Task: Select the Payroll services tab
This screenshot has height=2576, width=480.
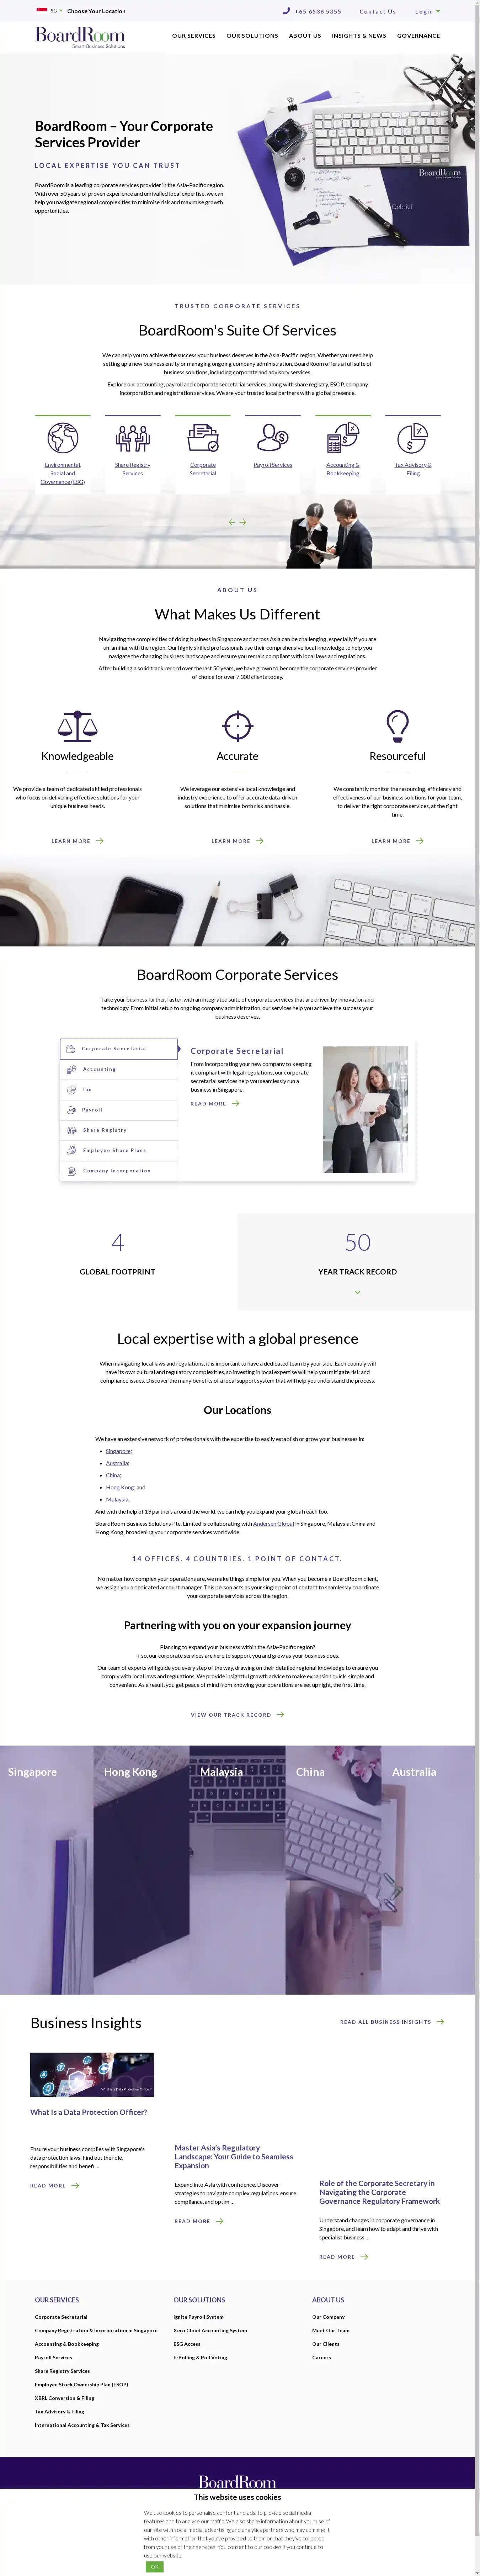Action: (x=119, y=1110)
